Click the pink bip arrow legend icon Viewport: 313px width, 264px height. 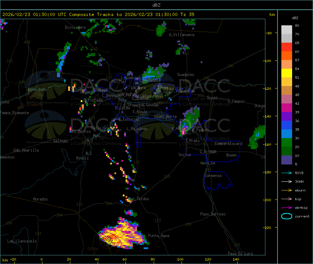pos(287,199)
